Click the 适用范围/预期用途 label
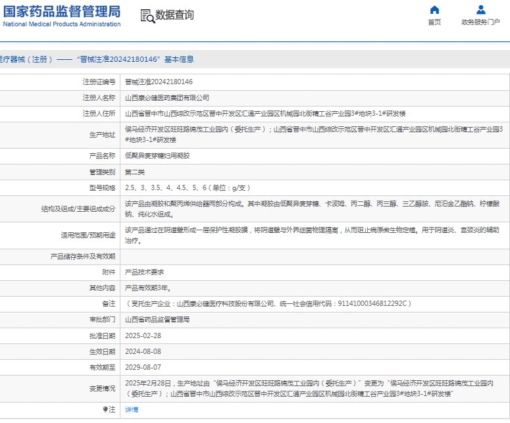Viewport: 510px width, 423px height. [88, 236]
